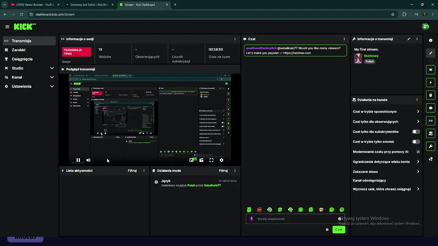Toggle the stream preview widget icon in sidebar
The image size is (438, 246).
430,70
